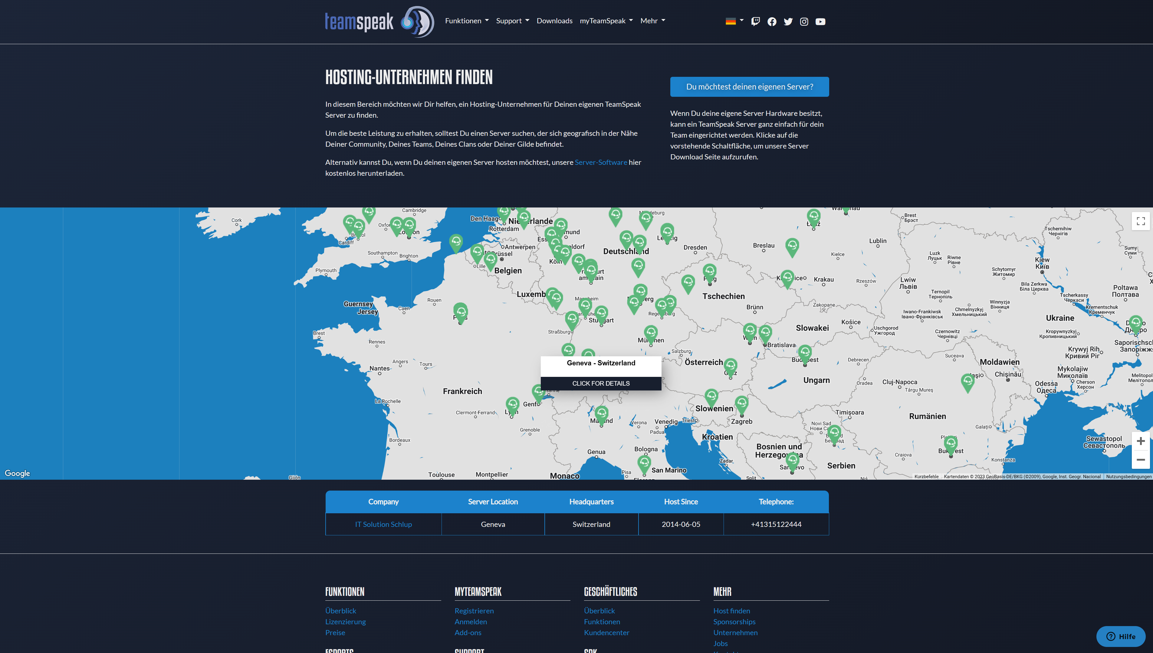Expand the myTeamSpeak menu
Viewport: 1153px width, 653px height.
click(x=606, y=21)
